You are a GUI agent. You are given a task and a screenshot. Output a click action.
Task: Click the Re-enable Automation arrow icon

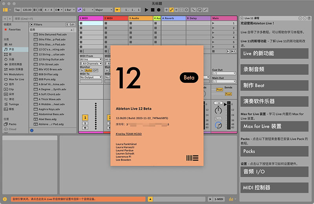pos(176,10)
